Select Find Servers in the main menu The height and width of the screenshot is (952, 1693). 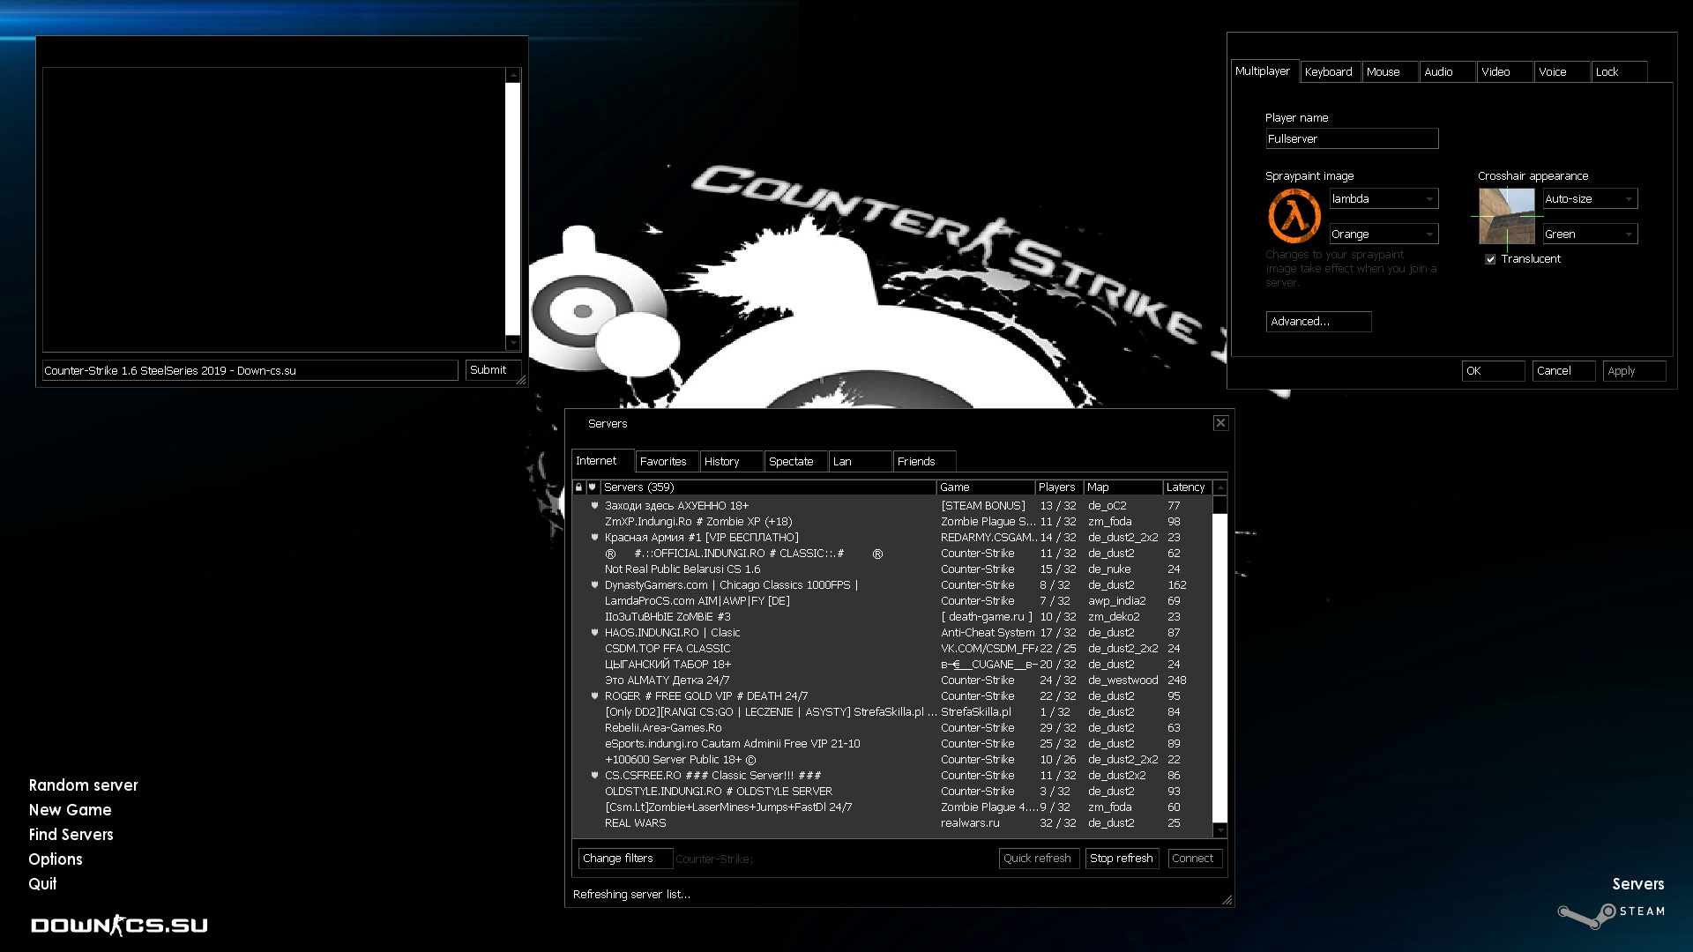pos(71,834)
